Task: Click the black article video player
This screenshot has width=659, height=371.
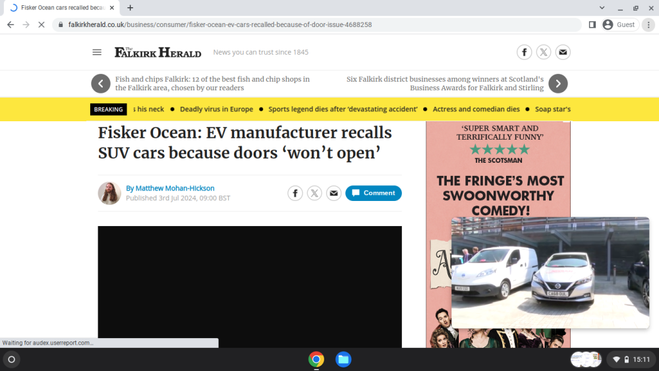Action: (x=250, y=287)
